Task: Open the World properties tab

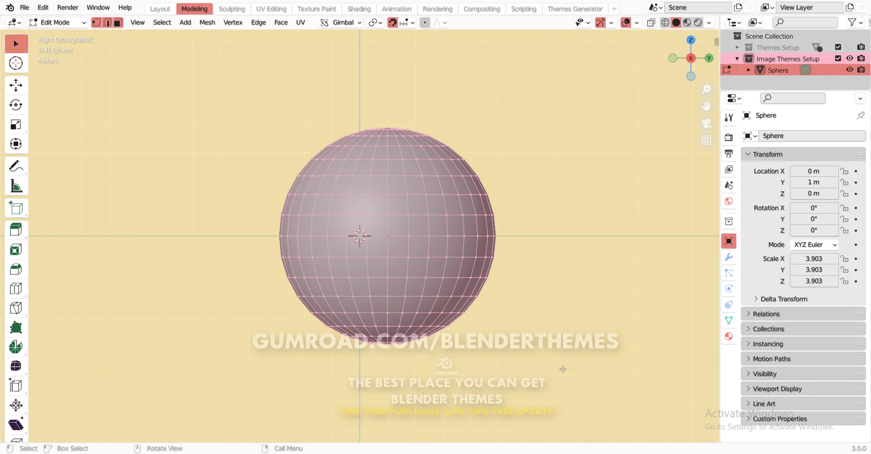Action: click(729, 201)
